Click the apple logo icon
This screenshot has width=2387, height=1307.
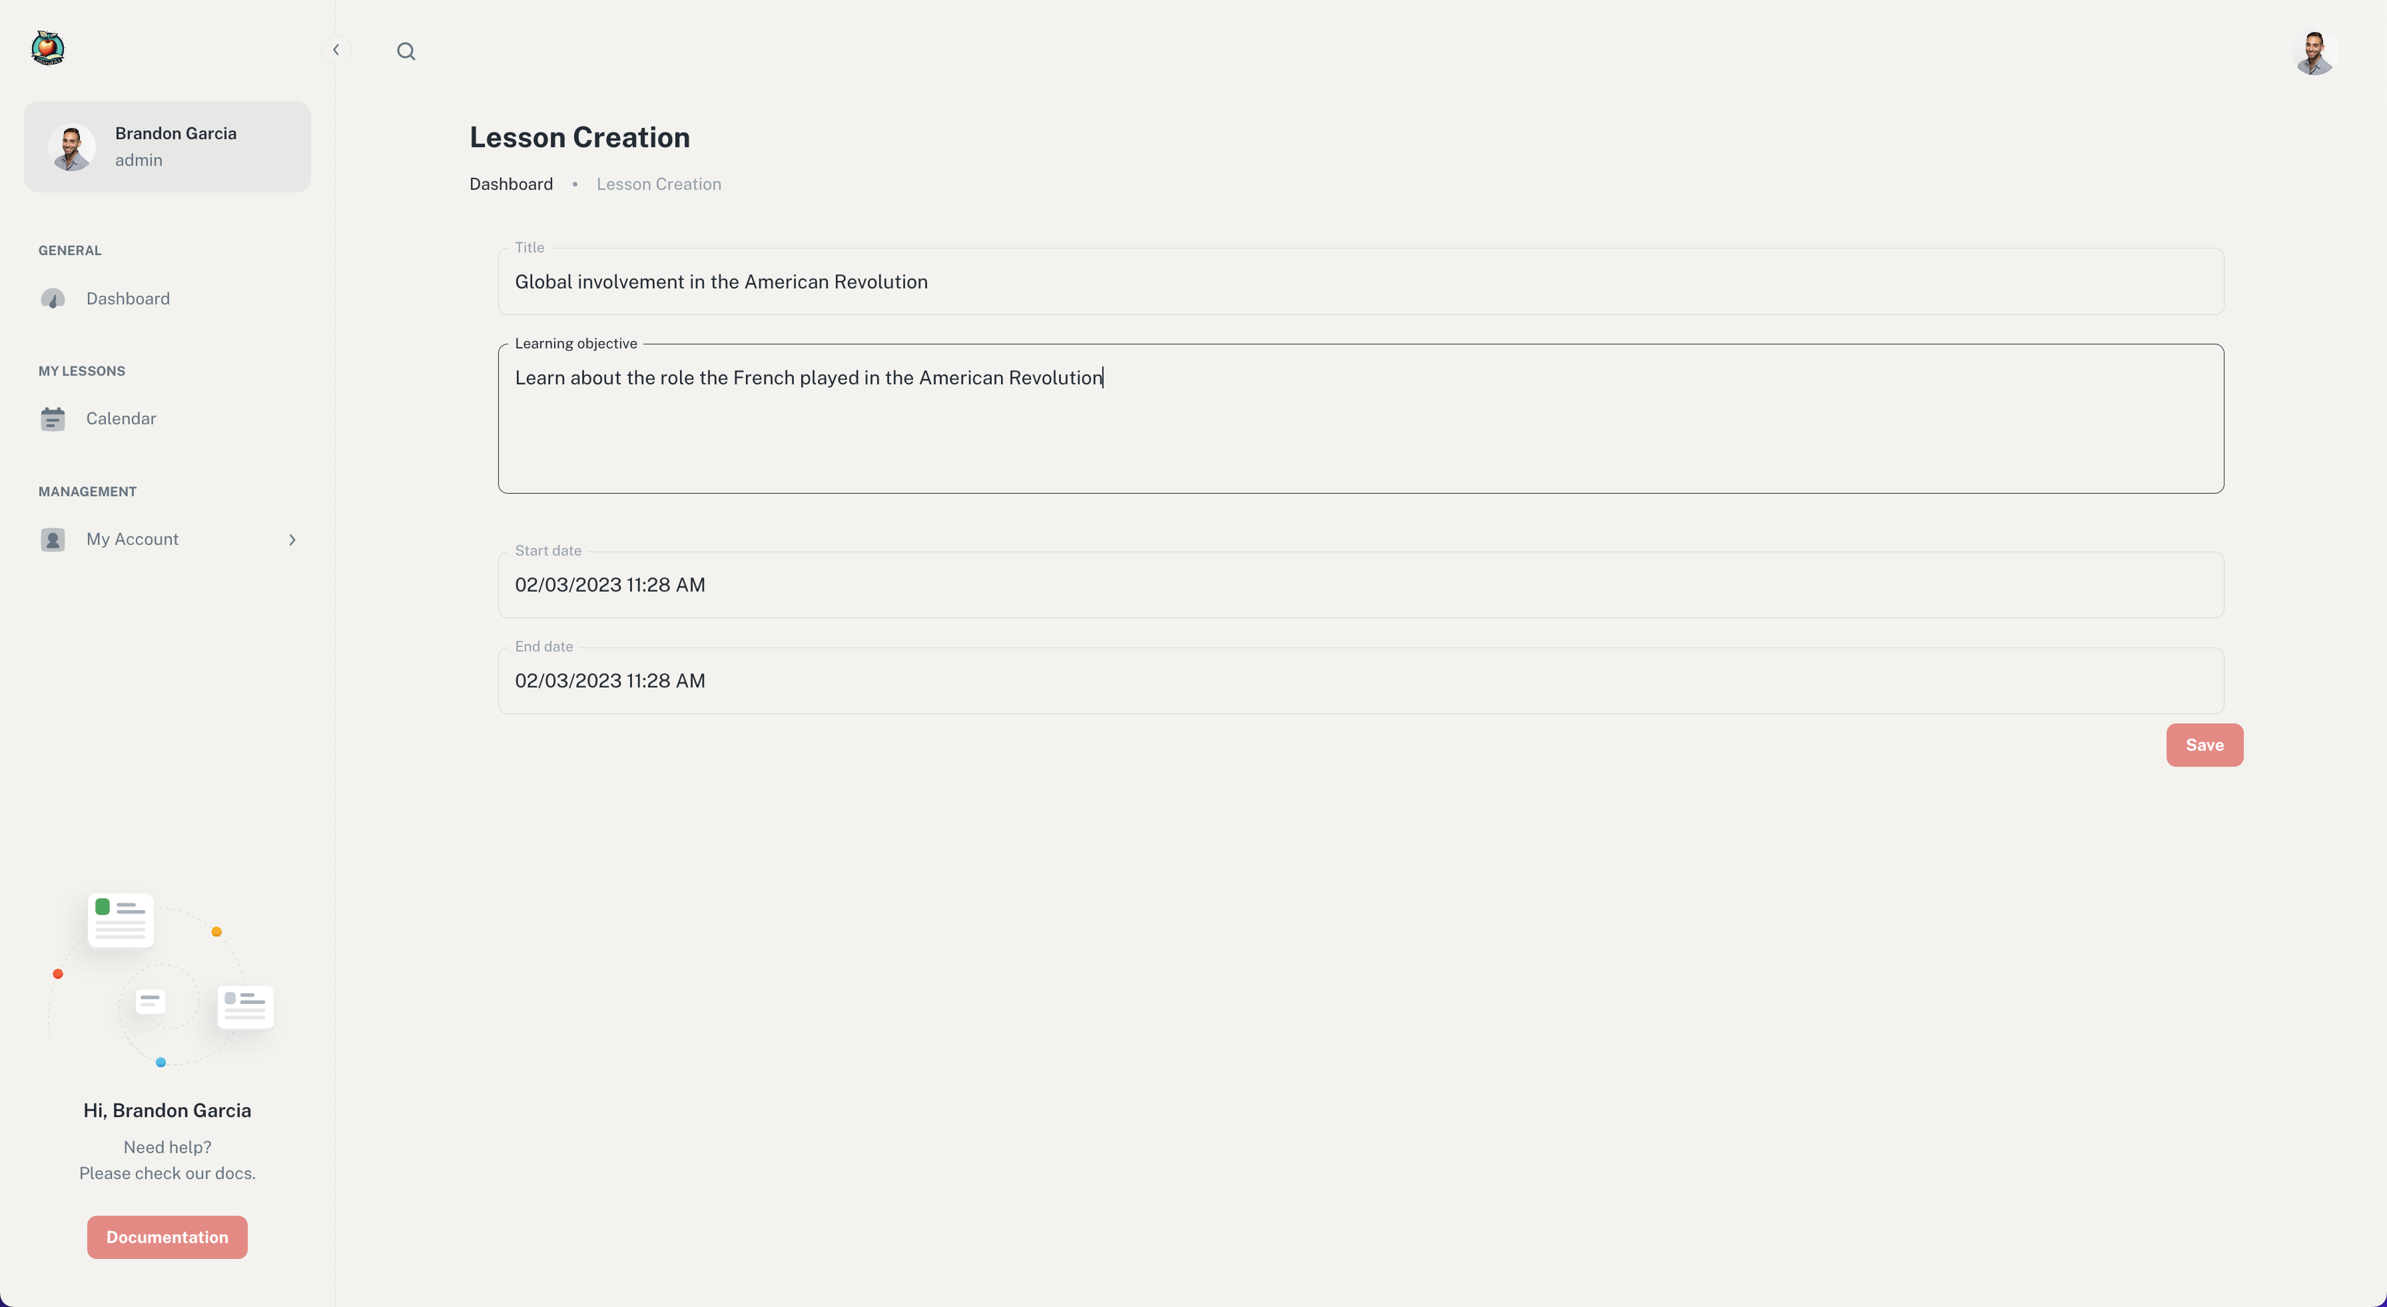pos(47,48)
